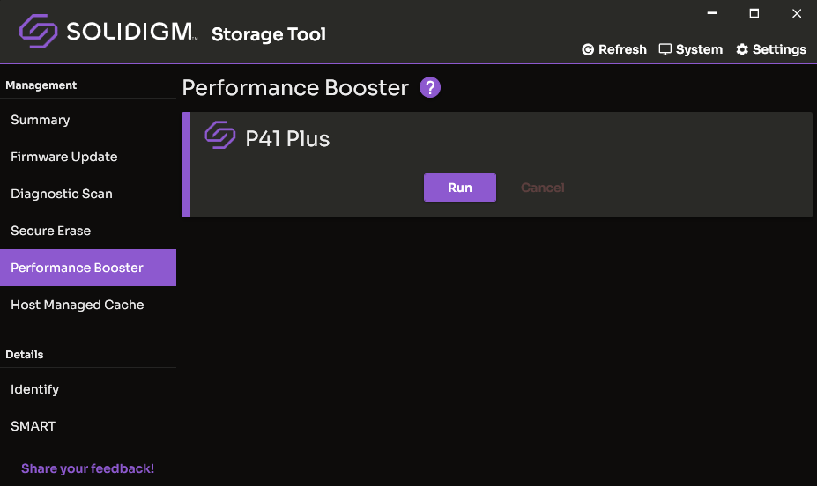
Task: Minimize the Storage Tool window
Action: tap(712, 13)
